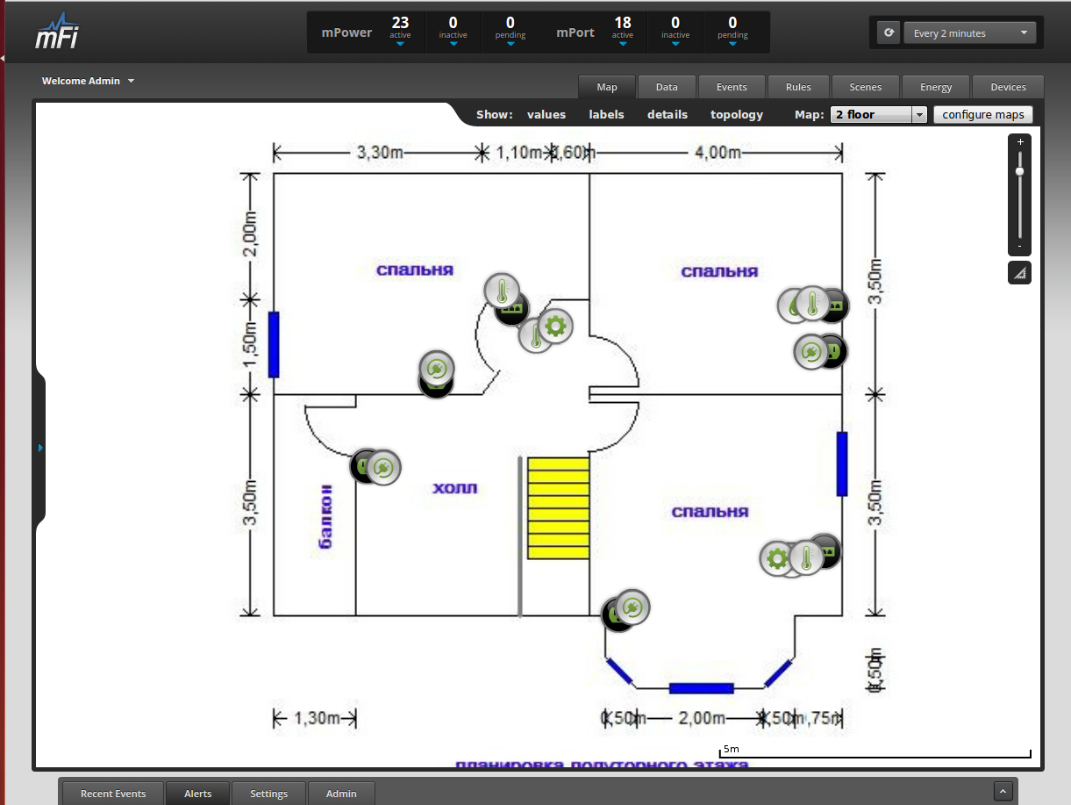Click the gear icon in bottom-right bedroom
This screenshot has height=805, width=1071.
(775, 558)
